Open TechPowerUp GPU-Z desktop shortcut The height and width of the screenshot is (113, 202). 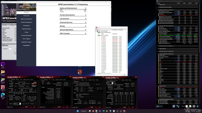click(3, 81)
